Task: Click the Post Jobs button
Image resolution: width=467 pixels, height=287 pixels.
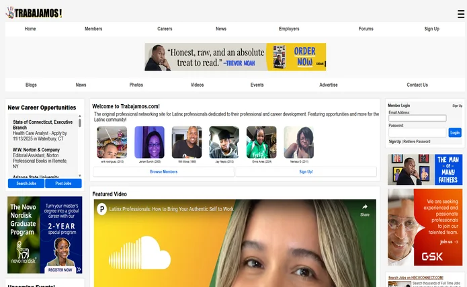Action: click(63, 183)
